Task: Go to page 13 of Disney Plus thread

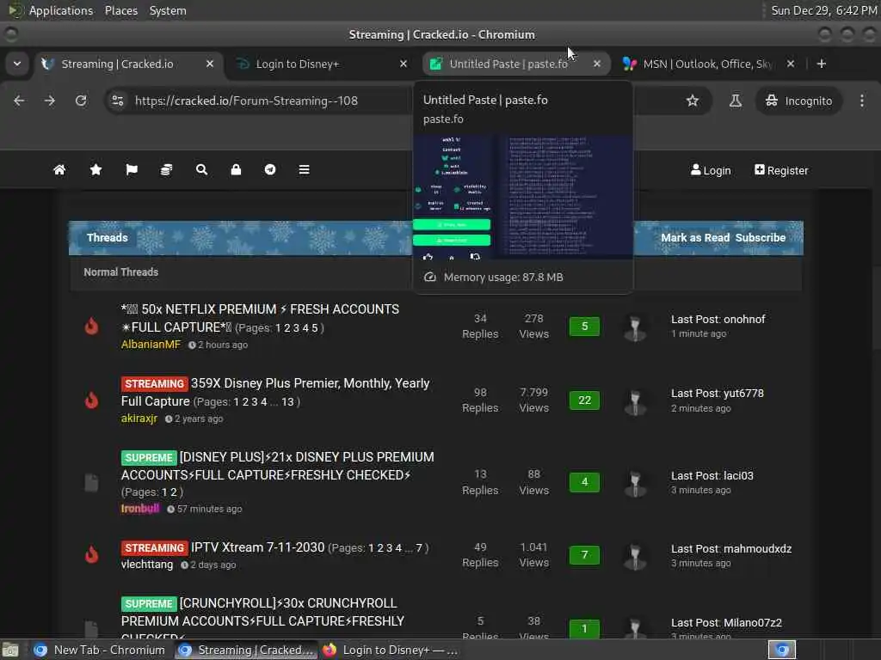Action: (287, 402)
